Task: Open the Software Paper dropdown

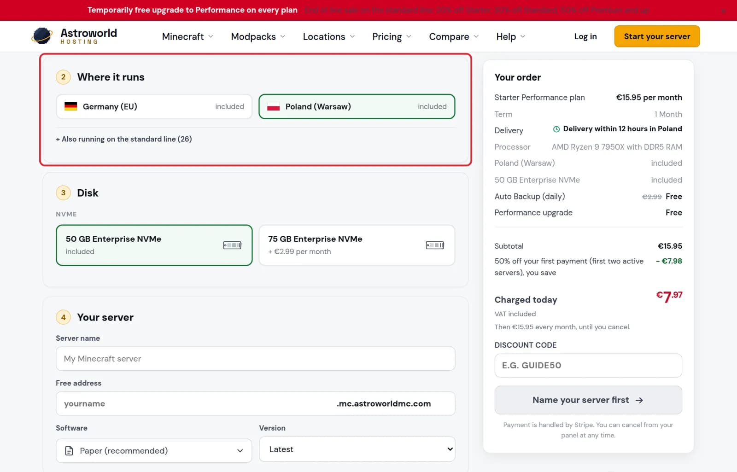Action: point(154,450)
